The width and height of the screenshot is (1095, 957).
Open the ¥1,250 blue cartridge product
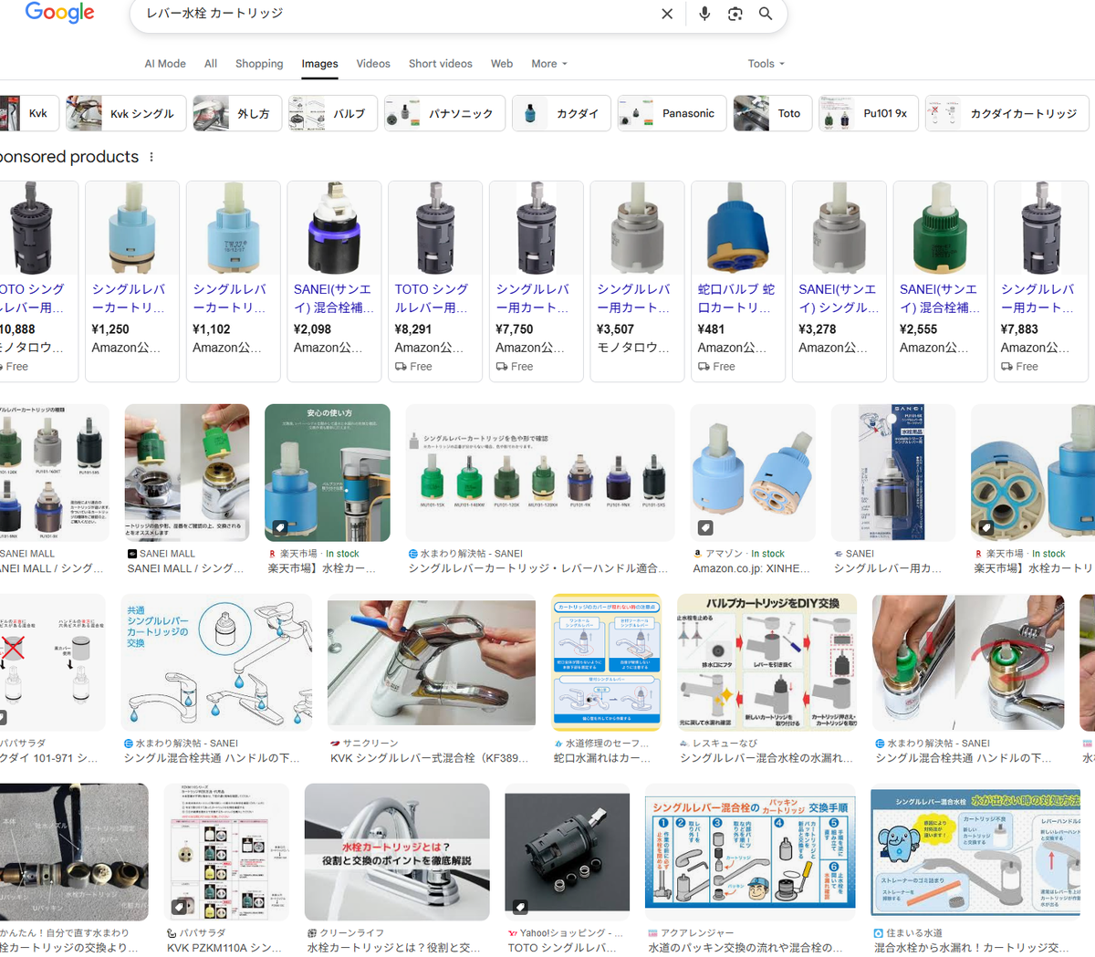click(x=132, y=281)
